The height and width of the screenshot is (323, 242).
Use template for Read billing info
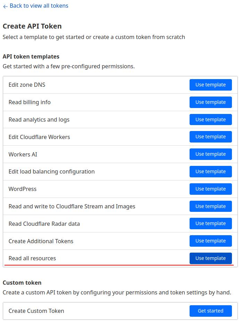point(211,102)
